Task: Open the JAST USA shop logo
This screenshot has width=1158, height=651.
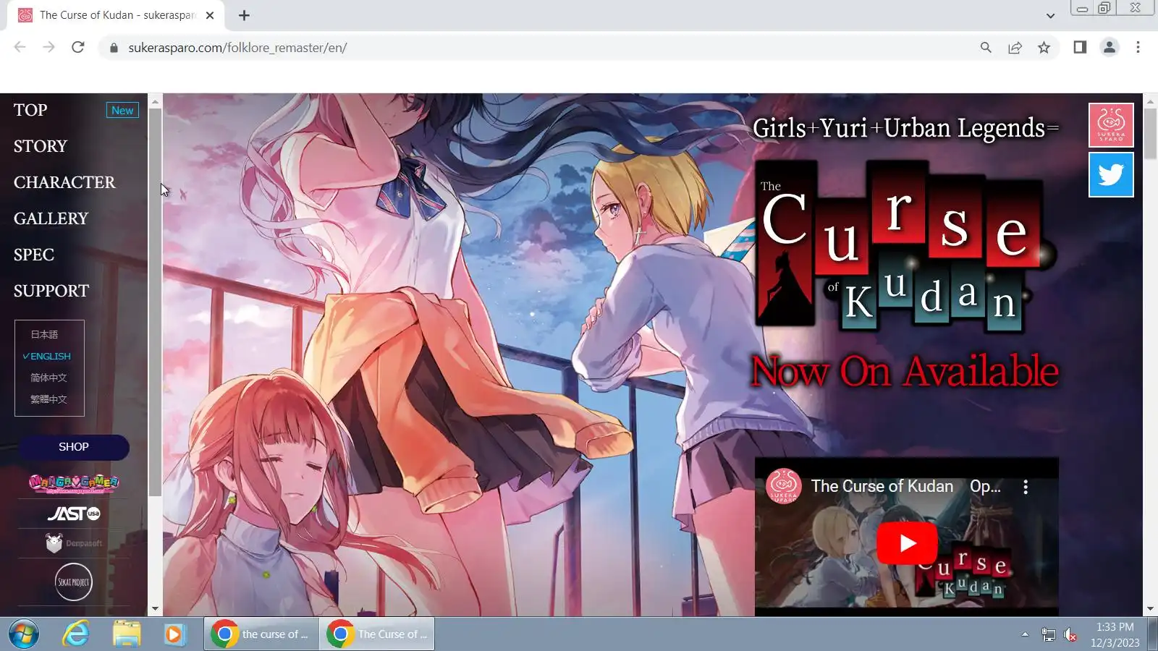Action: point(74,514)
